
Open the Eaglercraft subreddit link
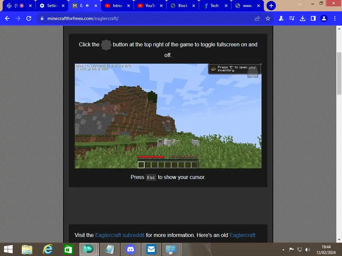(120, 235)
